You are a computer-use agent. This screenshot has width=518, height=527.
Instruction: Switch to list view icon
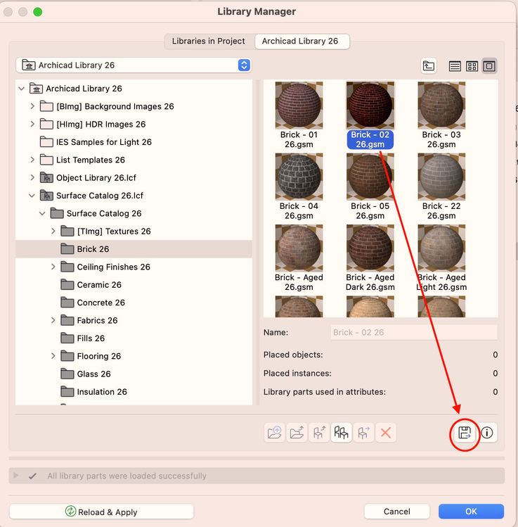click(x=455, y=66)
